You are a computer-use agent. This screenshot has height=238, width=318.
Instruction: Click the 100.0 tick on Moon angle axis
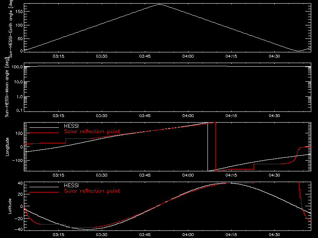click(17, 67)
